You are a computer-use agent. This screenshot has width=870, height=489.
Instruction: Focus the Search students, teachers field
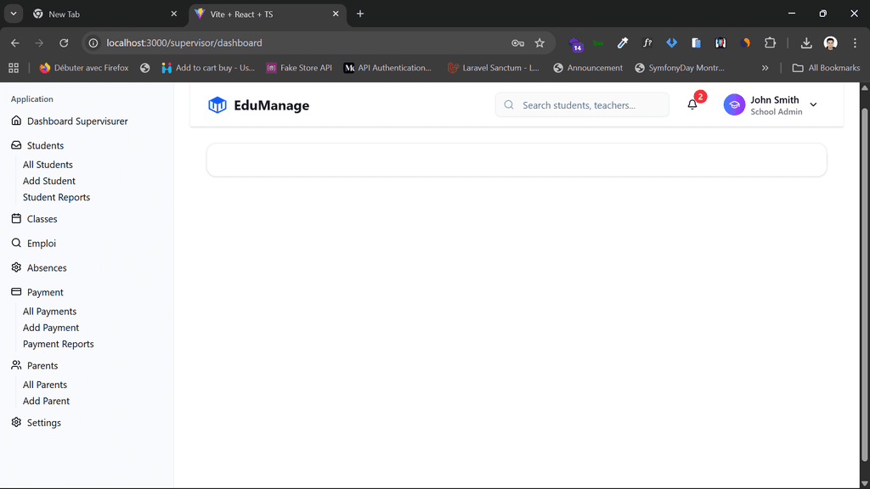[x=582, y=104]
